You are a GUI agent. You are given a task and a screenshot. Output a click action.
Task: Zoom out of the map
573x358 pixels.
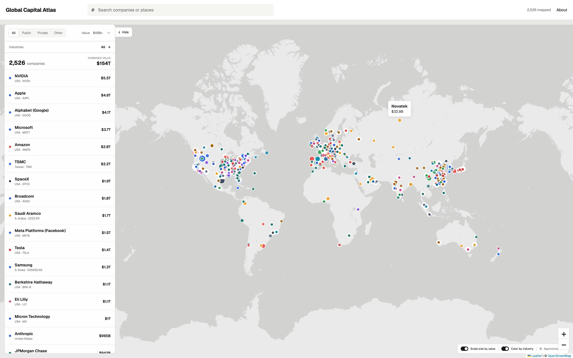[x=564, y=345]
